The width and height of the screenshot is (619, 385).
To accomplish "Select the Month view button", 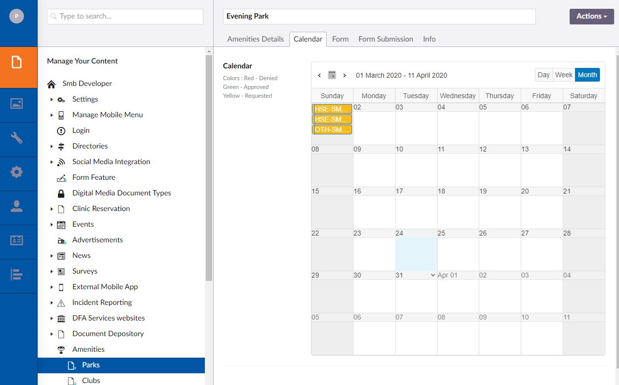I will pyautogui.click(x=587, y=75).
